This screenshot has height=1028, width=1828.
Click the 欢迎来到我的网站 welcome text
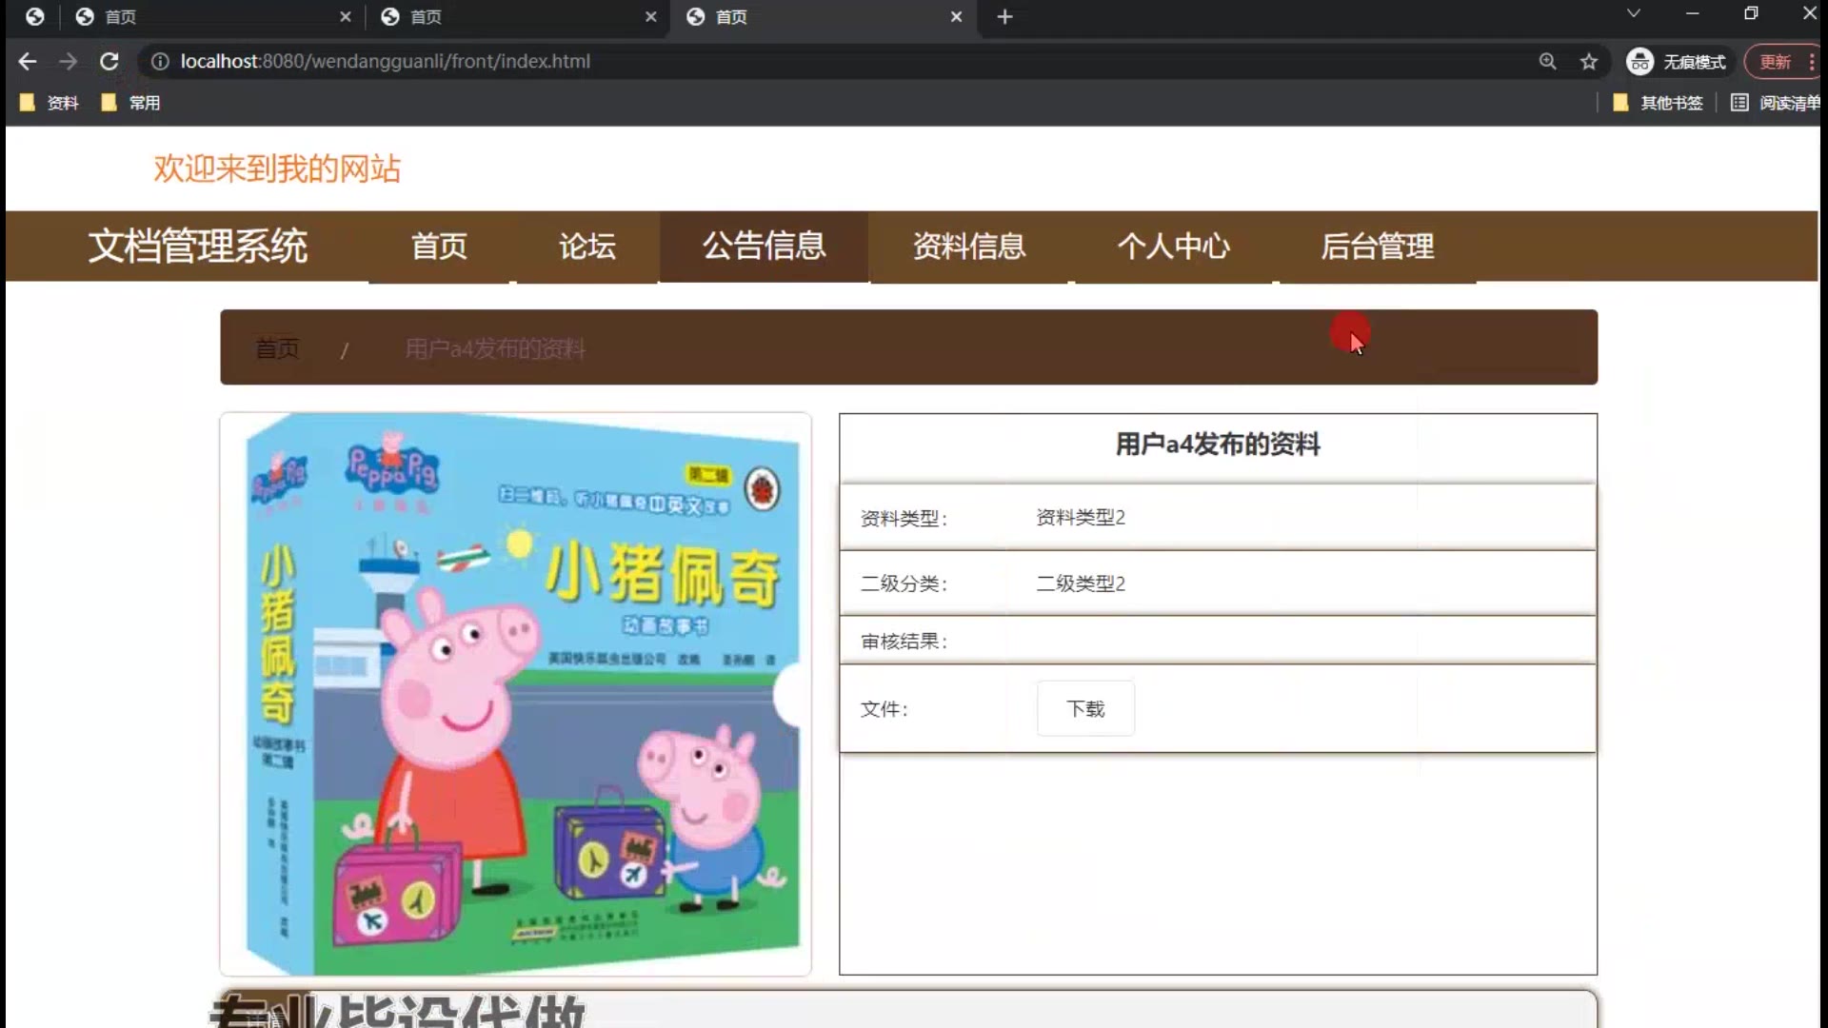click(x=277, y=168)
